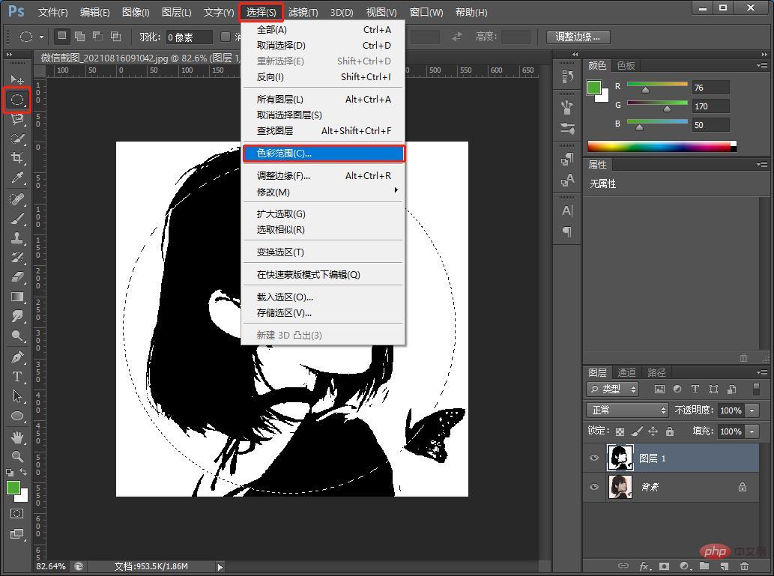Click 调整边缘... button
774x576 pixels.
[578, 37]
